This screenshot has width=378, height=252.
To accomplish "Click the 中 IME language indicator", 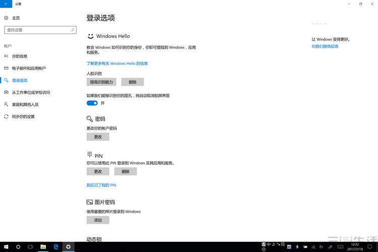I will 269,244.
